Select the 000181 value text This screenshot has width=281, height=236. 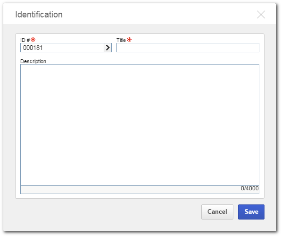33,48
